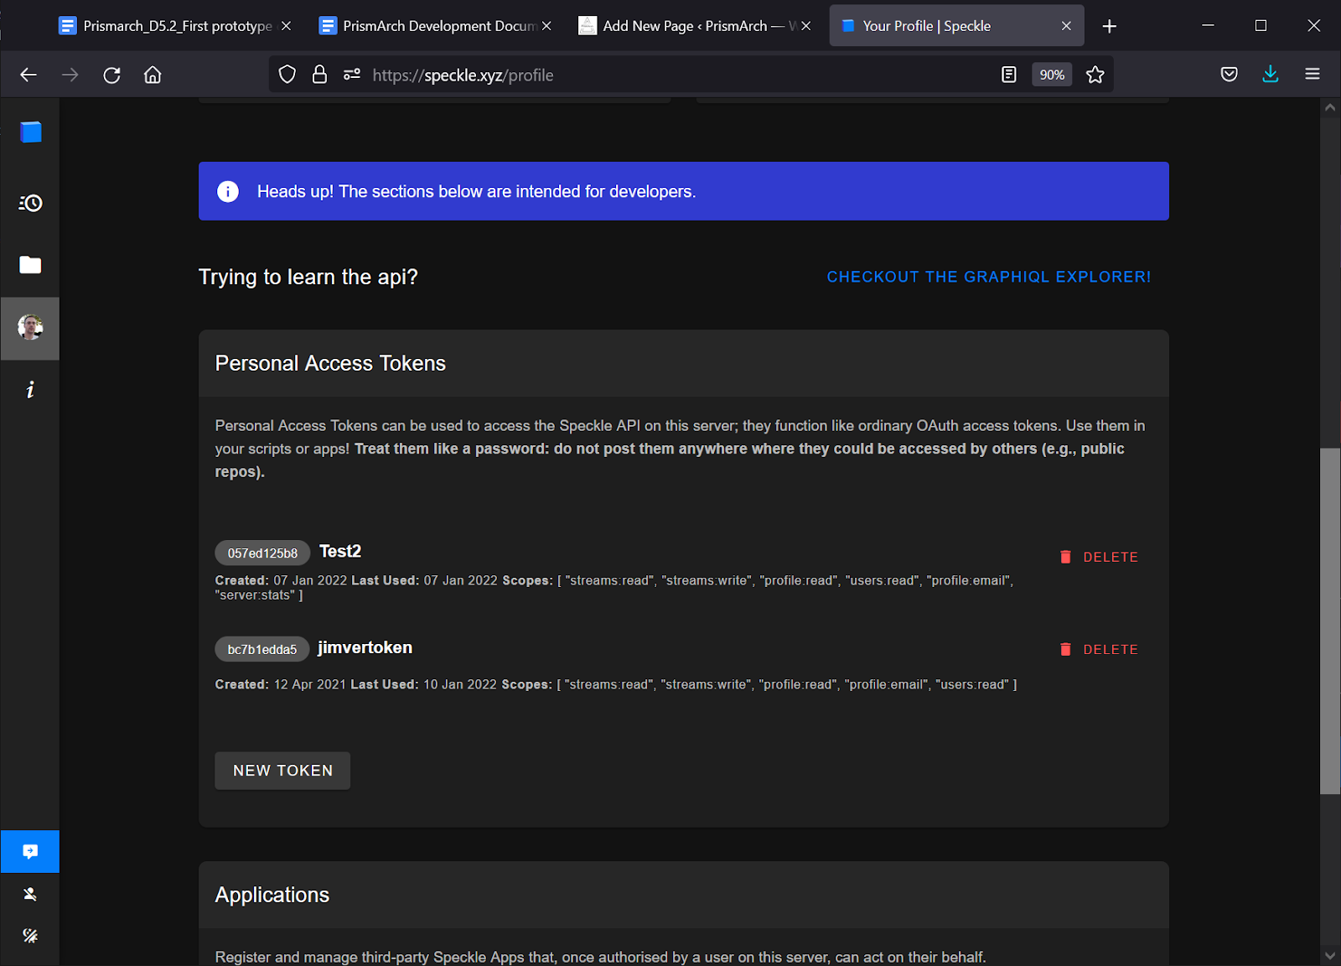Click the NEW TOKEN button
1341x966 pixels.
pos(282,771)
